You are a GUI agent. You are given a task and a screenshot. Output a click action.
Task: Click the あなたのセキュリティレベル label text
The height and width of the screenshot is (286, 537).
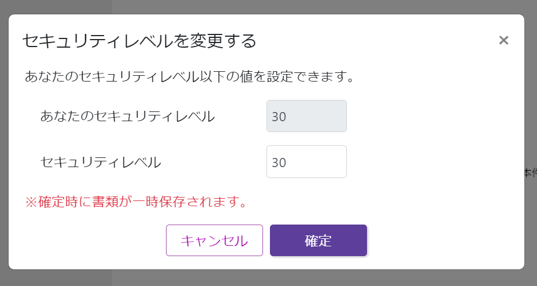click(128, 116)
